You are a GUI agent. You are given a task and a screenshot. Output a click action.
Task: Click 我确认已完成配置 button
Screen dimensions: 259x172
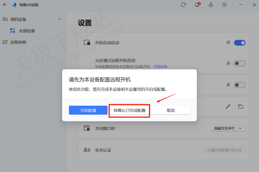[129, 111]
